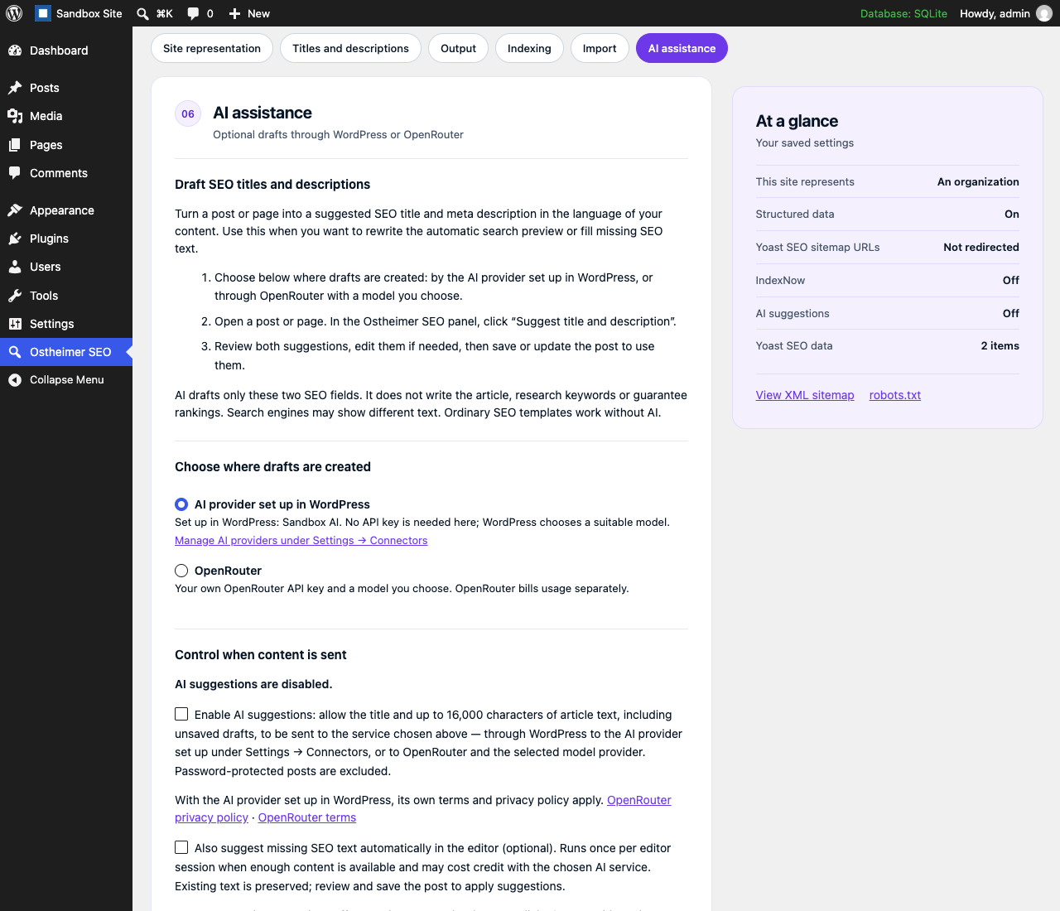Click the Dashboard gauge icon
The image size is (1060, 911).
click(15, 51)
